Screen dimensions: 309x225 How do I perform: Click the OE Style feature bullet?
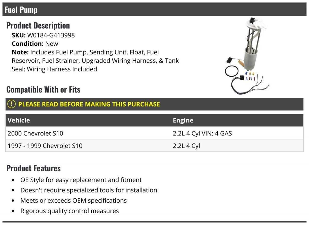[81, 180]
